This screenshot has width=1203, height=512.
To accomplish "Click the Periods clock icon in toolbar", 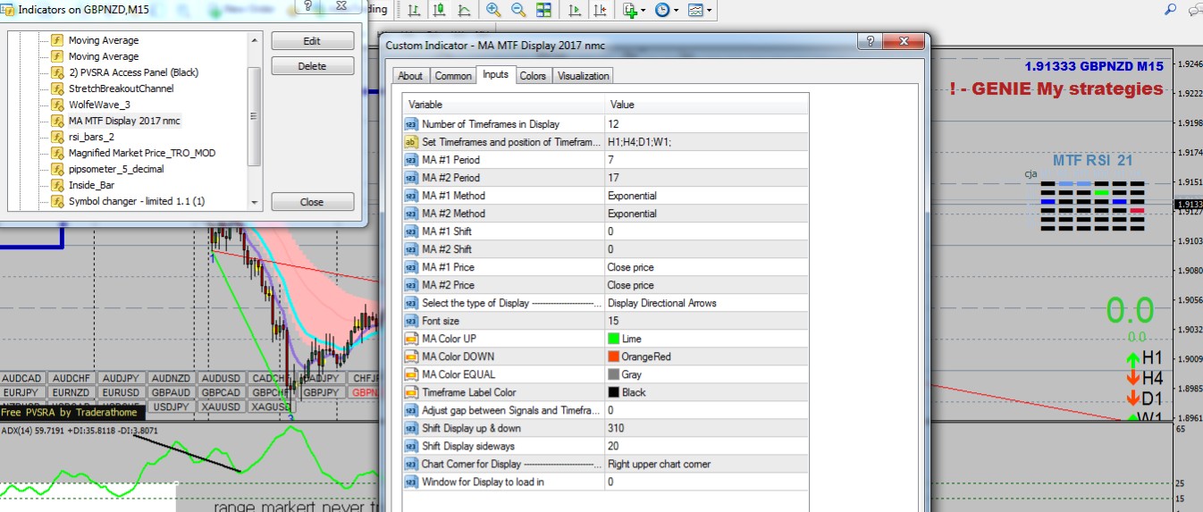I will pos(662,11).
